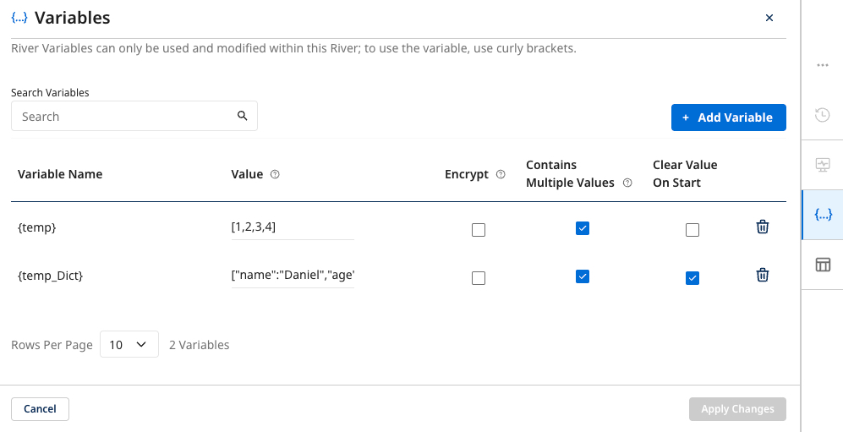Open the version history sidebar icon
Image resolution: width=843 pixels, height=432 pixels.
822,115
